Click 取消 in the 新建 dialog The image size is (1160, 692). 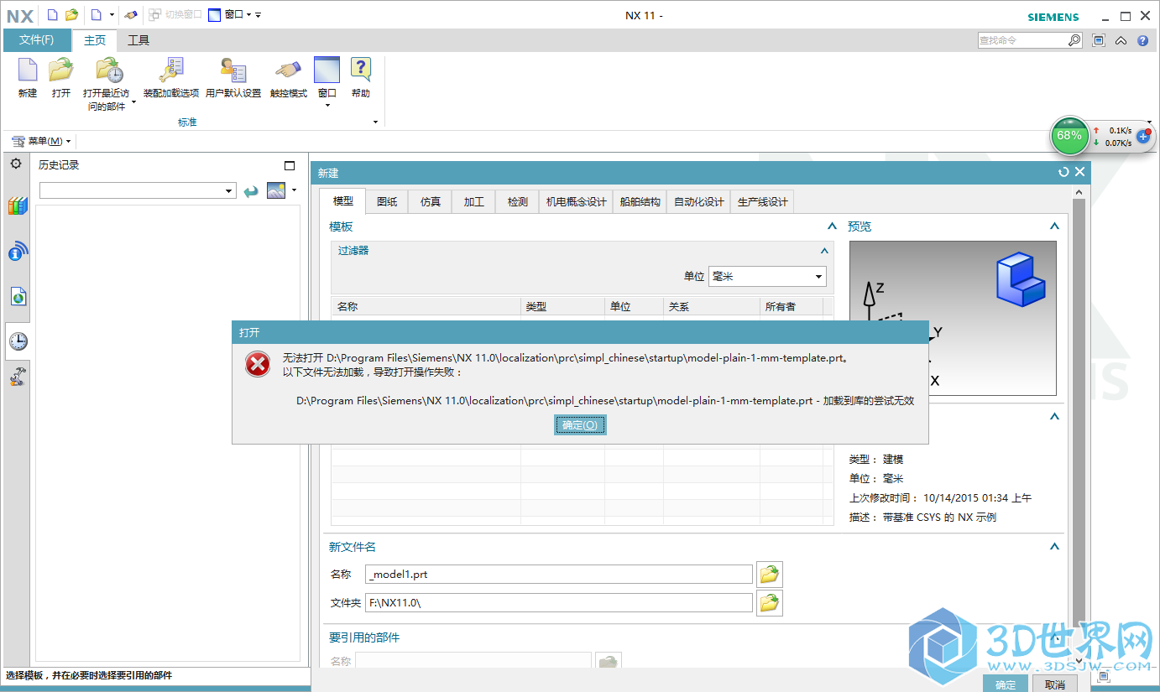click(1055, 684)
